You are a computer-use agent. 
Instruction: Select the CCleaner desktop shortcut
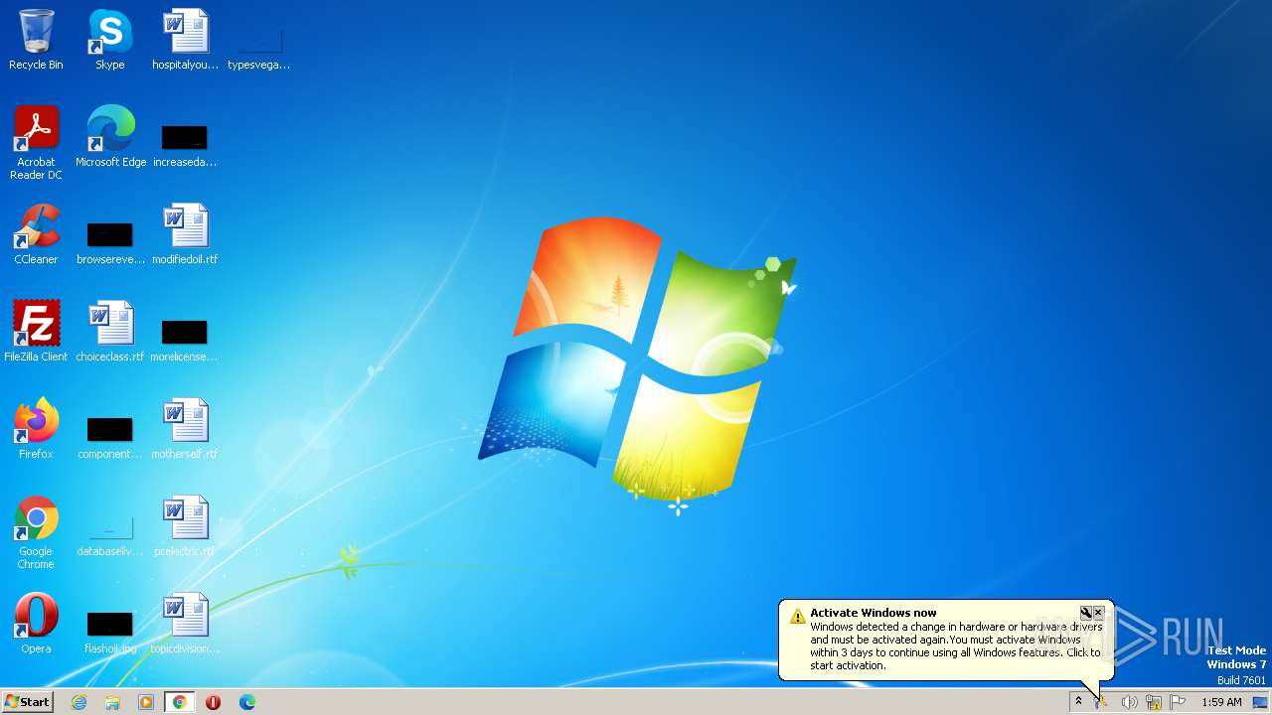[36, 234]
